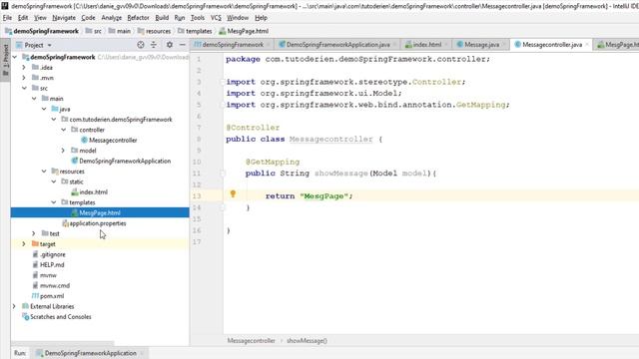
Task: Open the Tools menu
Action: coord(198,18)
